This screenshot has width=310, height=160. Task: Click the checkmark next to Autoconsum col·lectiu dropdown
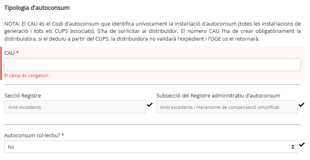[x=302, y=145]
